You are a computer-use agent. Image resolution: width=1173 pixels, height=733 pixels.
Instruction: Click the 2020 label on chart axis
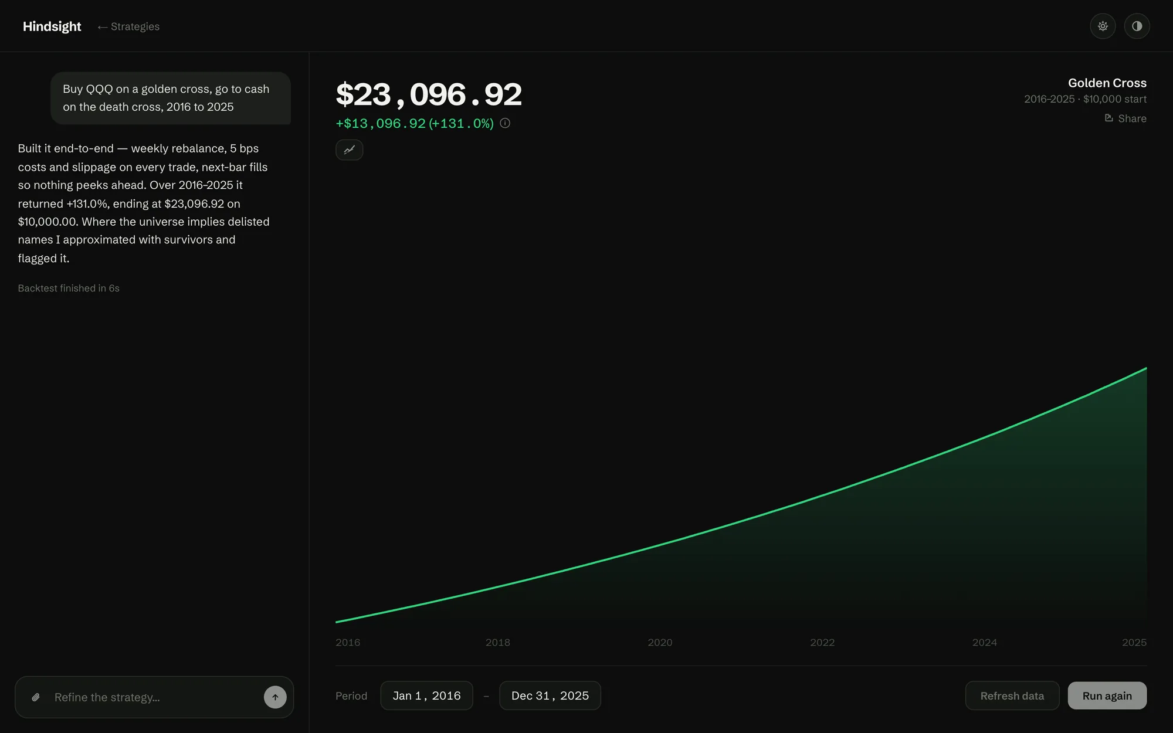[x=660, y=642]
